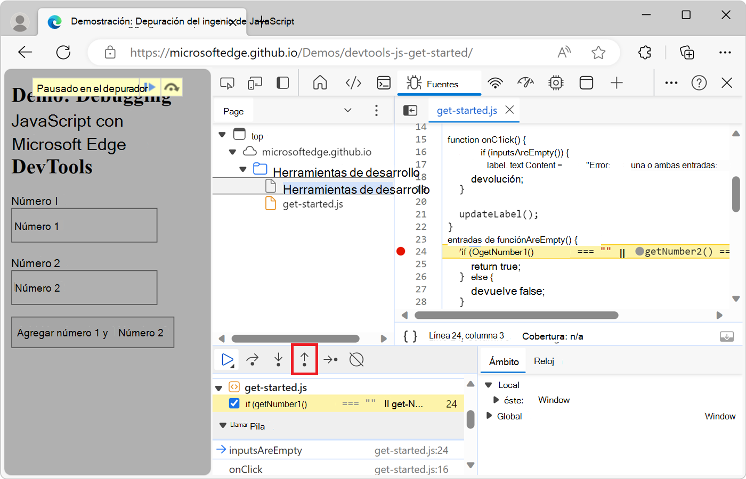Screen dimensions: 746x479
Task: Select the get-started.js editor tab
Action: pyautogui.click(x=466, y=111)
